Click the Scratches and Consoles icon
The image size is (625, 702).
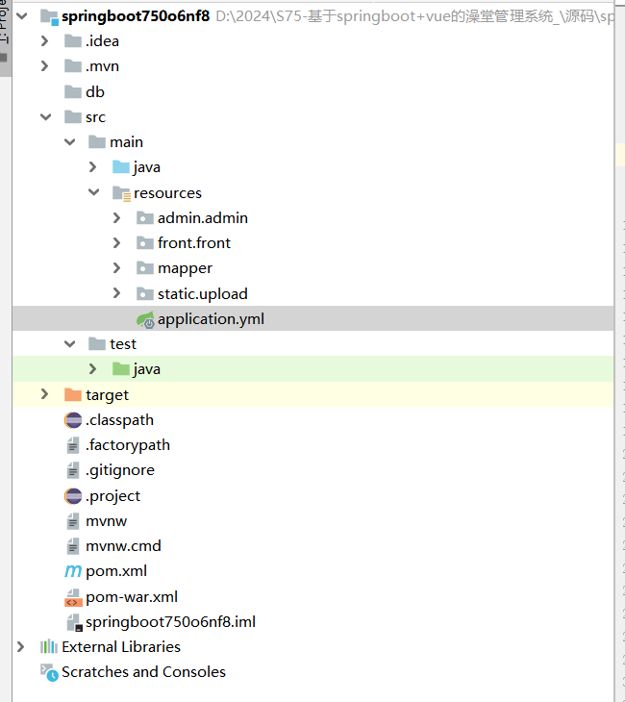click(49, 672)
